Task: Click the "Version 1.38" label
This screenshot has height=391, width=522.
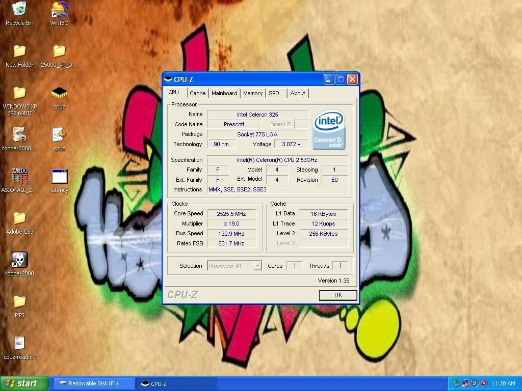Action: (333, 281)
